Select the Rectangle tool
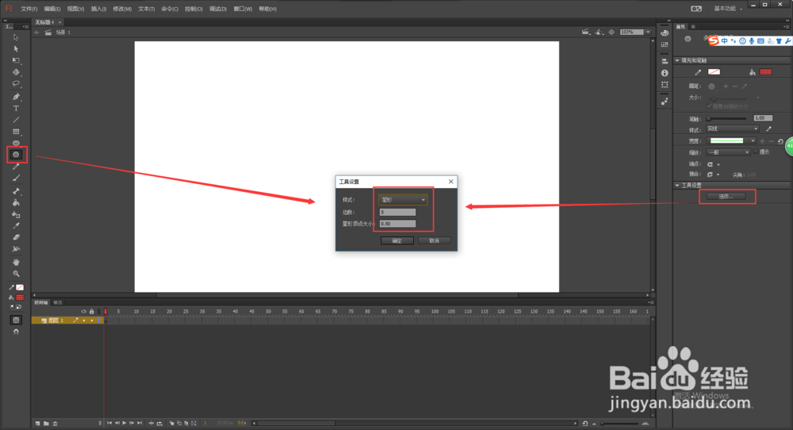Screen dimensions: 793x430 (x=16, y=132)
